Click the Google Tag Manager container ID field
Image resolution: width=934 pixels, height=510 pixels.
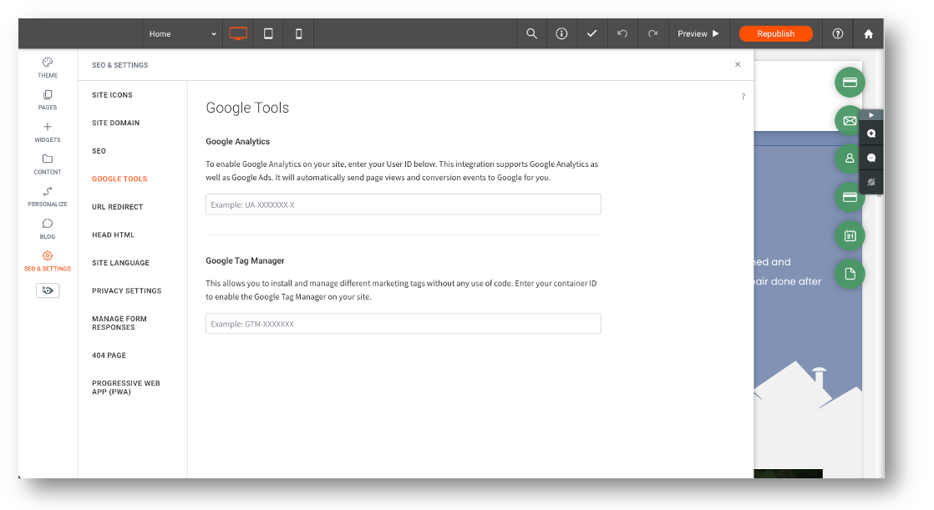coord(404,324)
